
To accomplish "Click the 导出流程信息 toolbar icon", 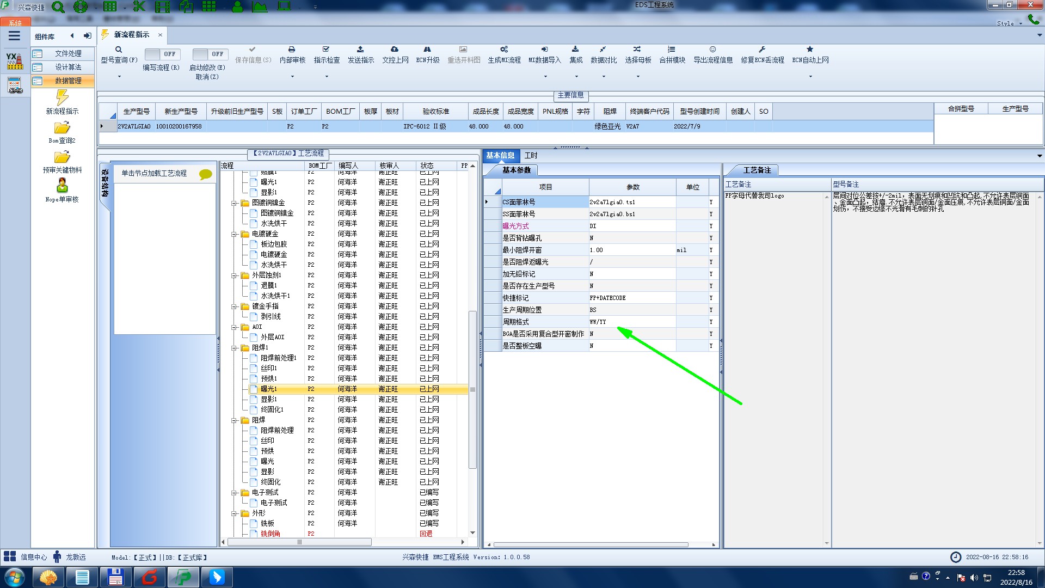I will click(x=712, y=50).
